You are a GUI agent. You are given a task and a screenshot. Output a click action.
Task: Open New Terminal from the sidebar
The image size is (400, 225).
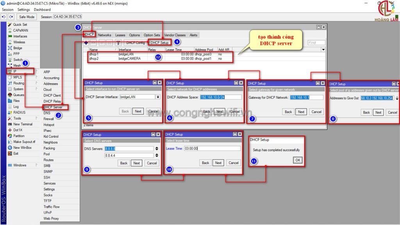(23, 124)
